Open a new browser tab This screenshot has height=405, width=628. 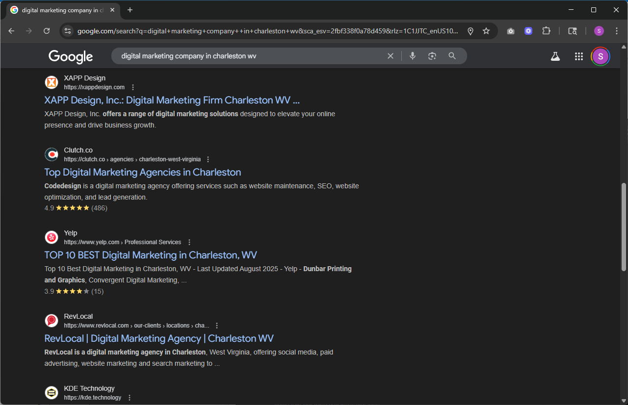click(130, 10)
